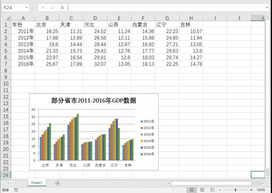The height and width of the screenshot is (193, 272).
Task: Click 辽宁 axis label in chart
Action: tap(114, 165)
